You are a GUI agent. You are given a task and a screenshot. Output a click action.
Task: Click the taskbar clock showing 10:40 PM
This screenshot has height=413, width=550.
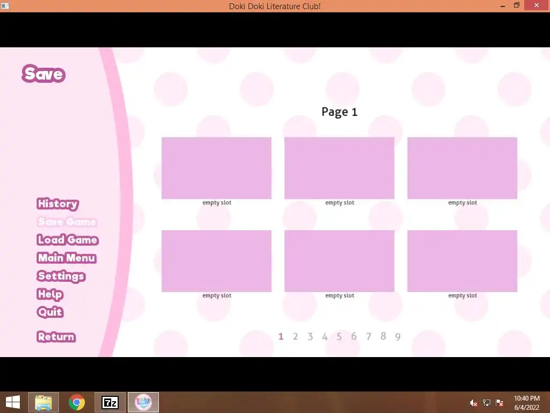pyautogui.click(x=526, y=403)
